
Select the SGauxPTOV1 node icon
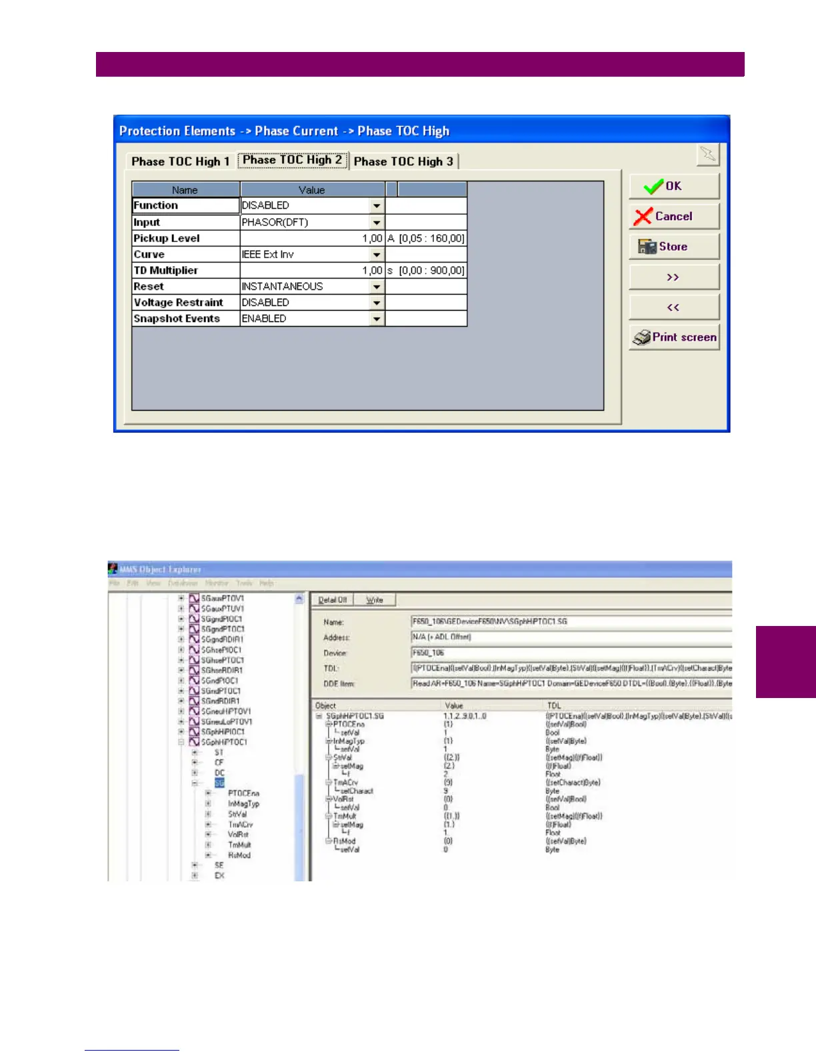tap(194, 599)
